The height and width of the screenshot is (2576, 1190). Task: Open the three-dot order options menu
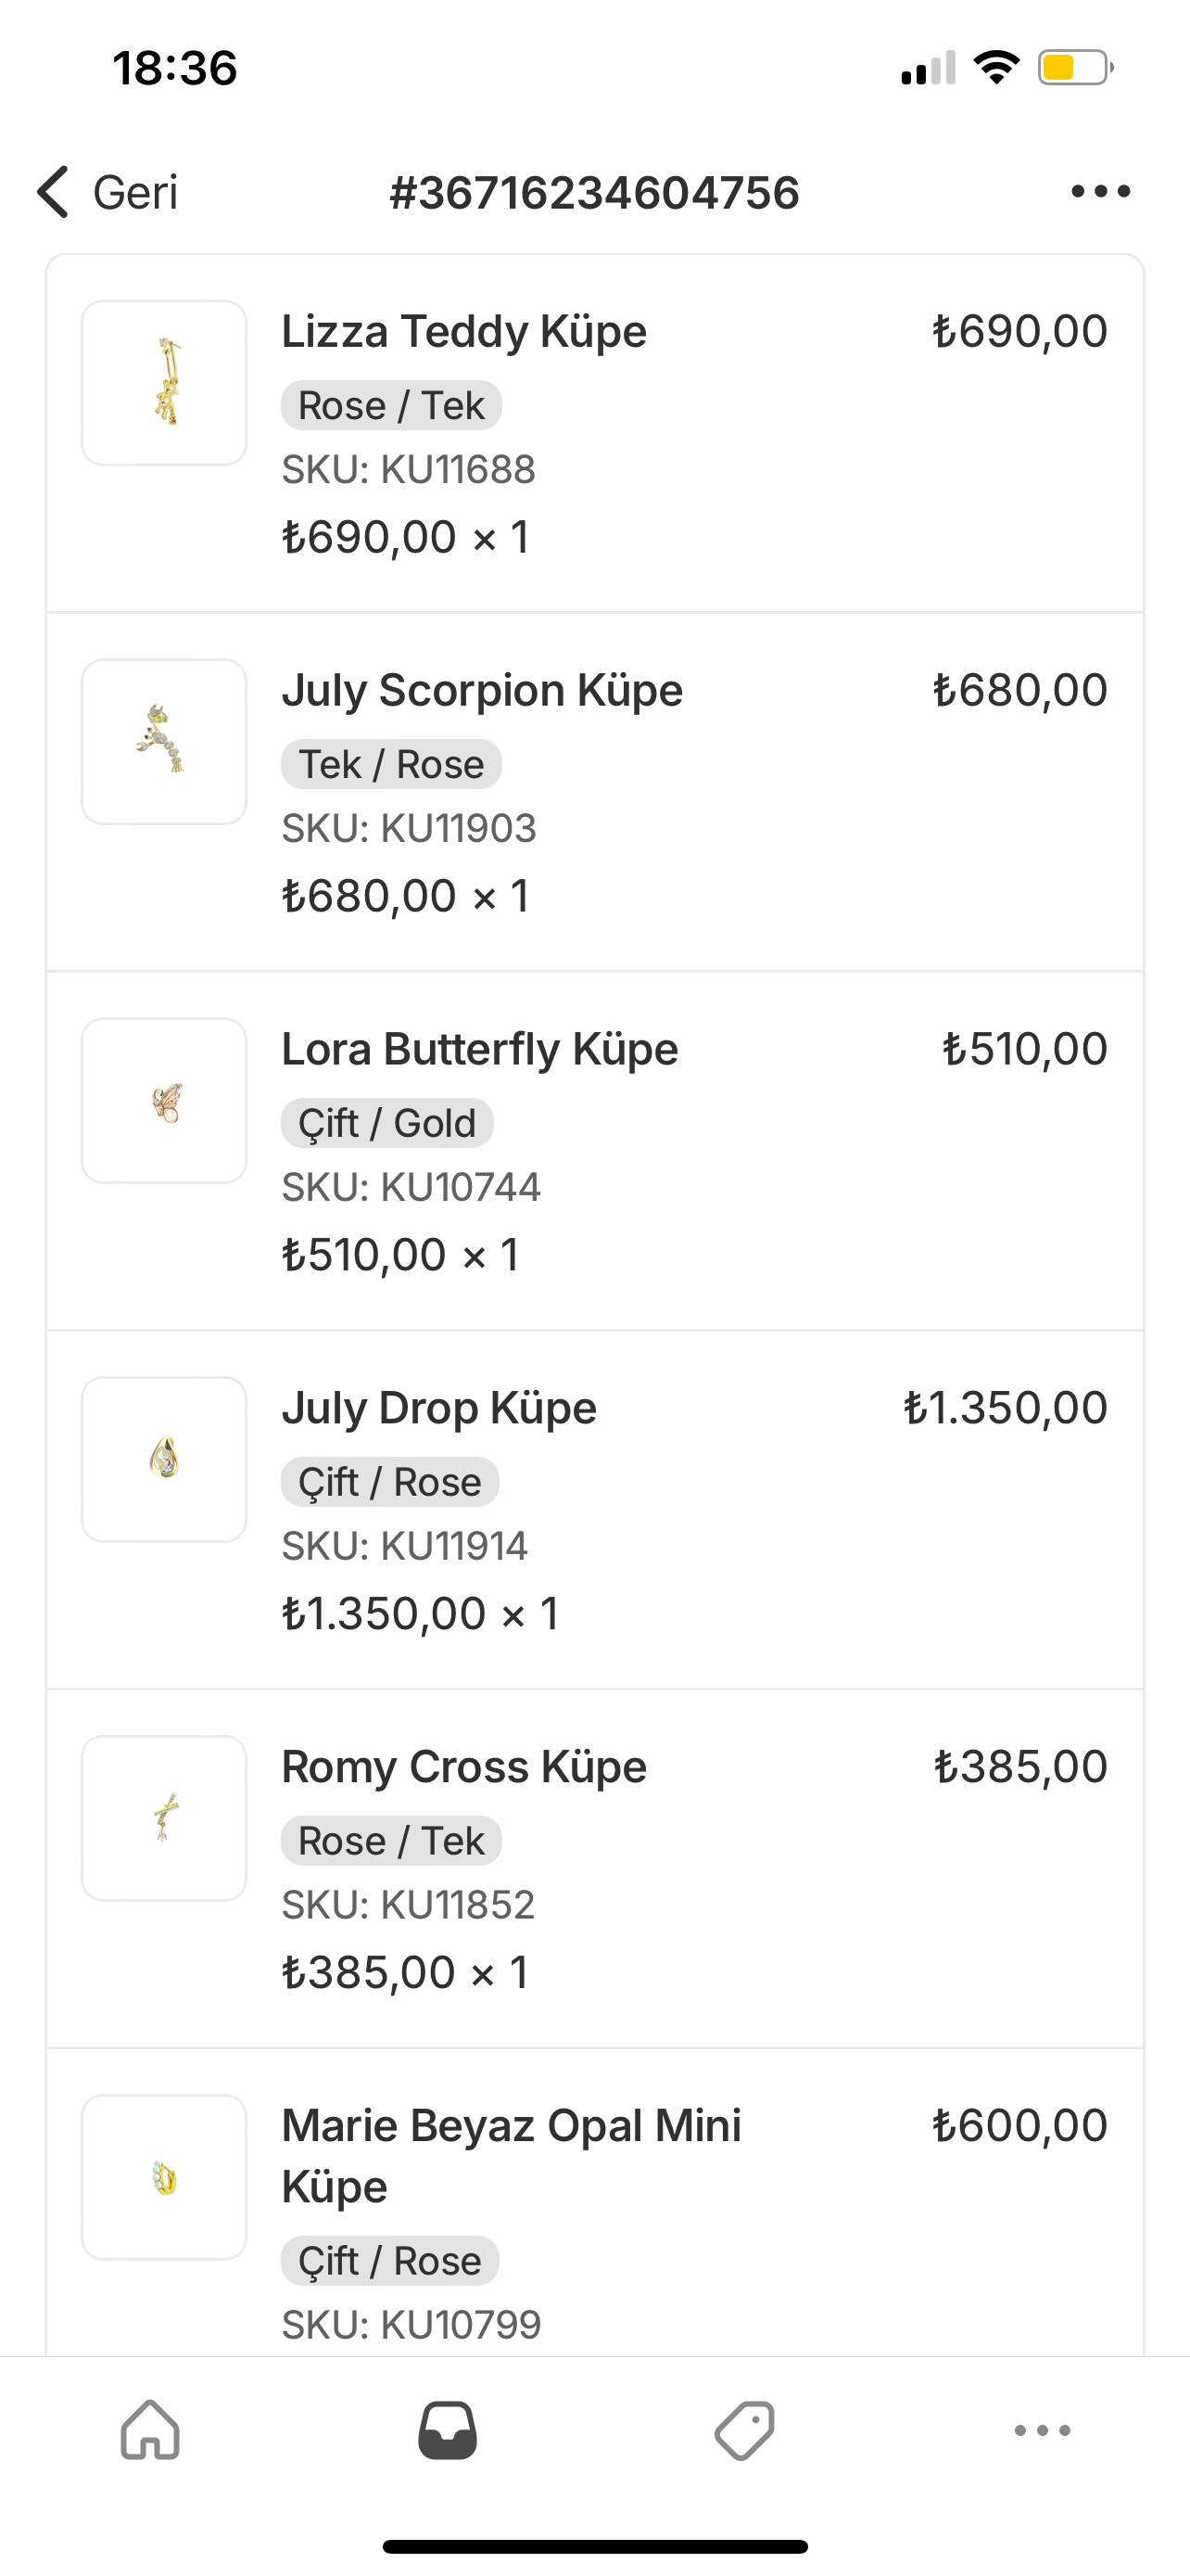(x=1100, y=191)
